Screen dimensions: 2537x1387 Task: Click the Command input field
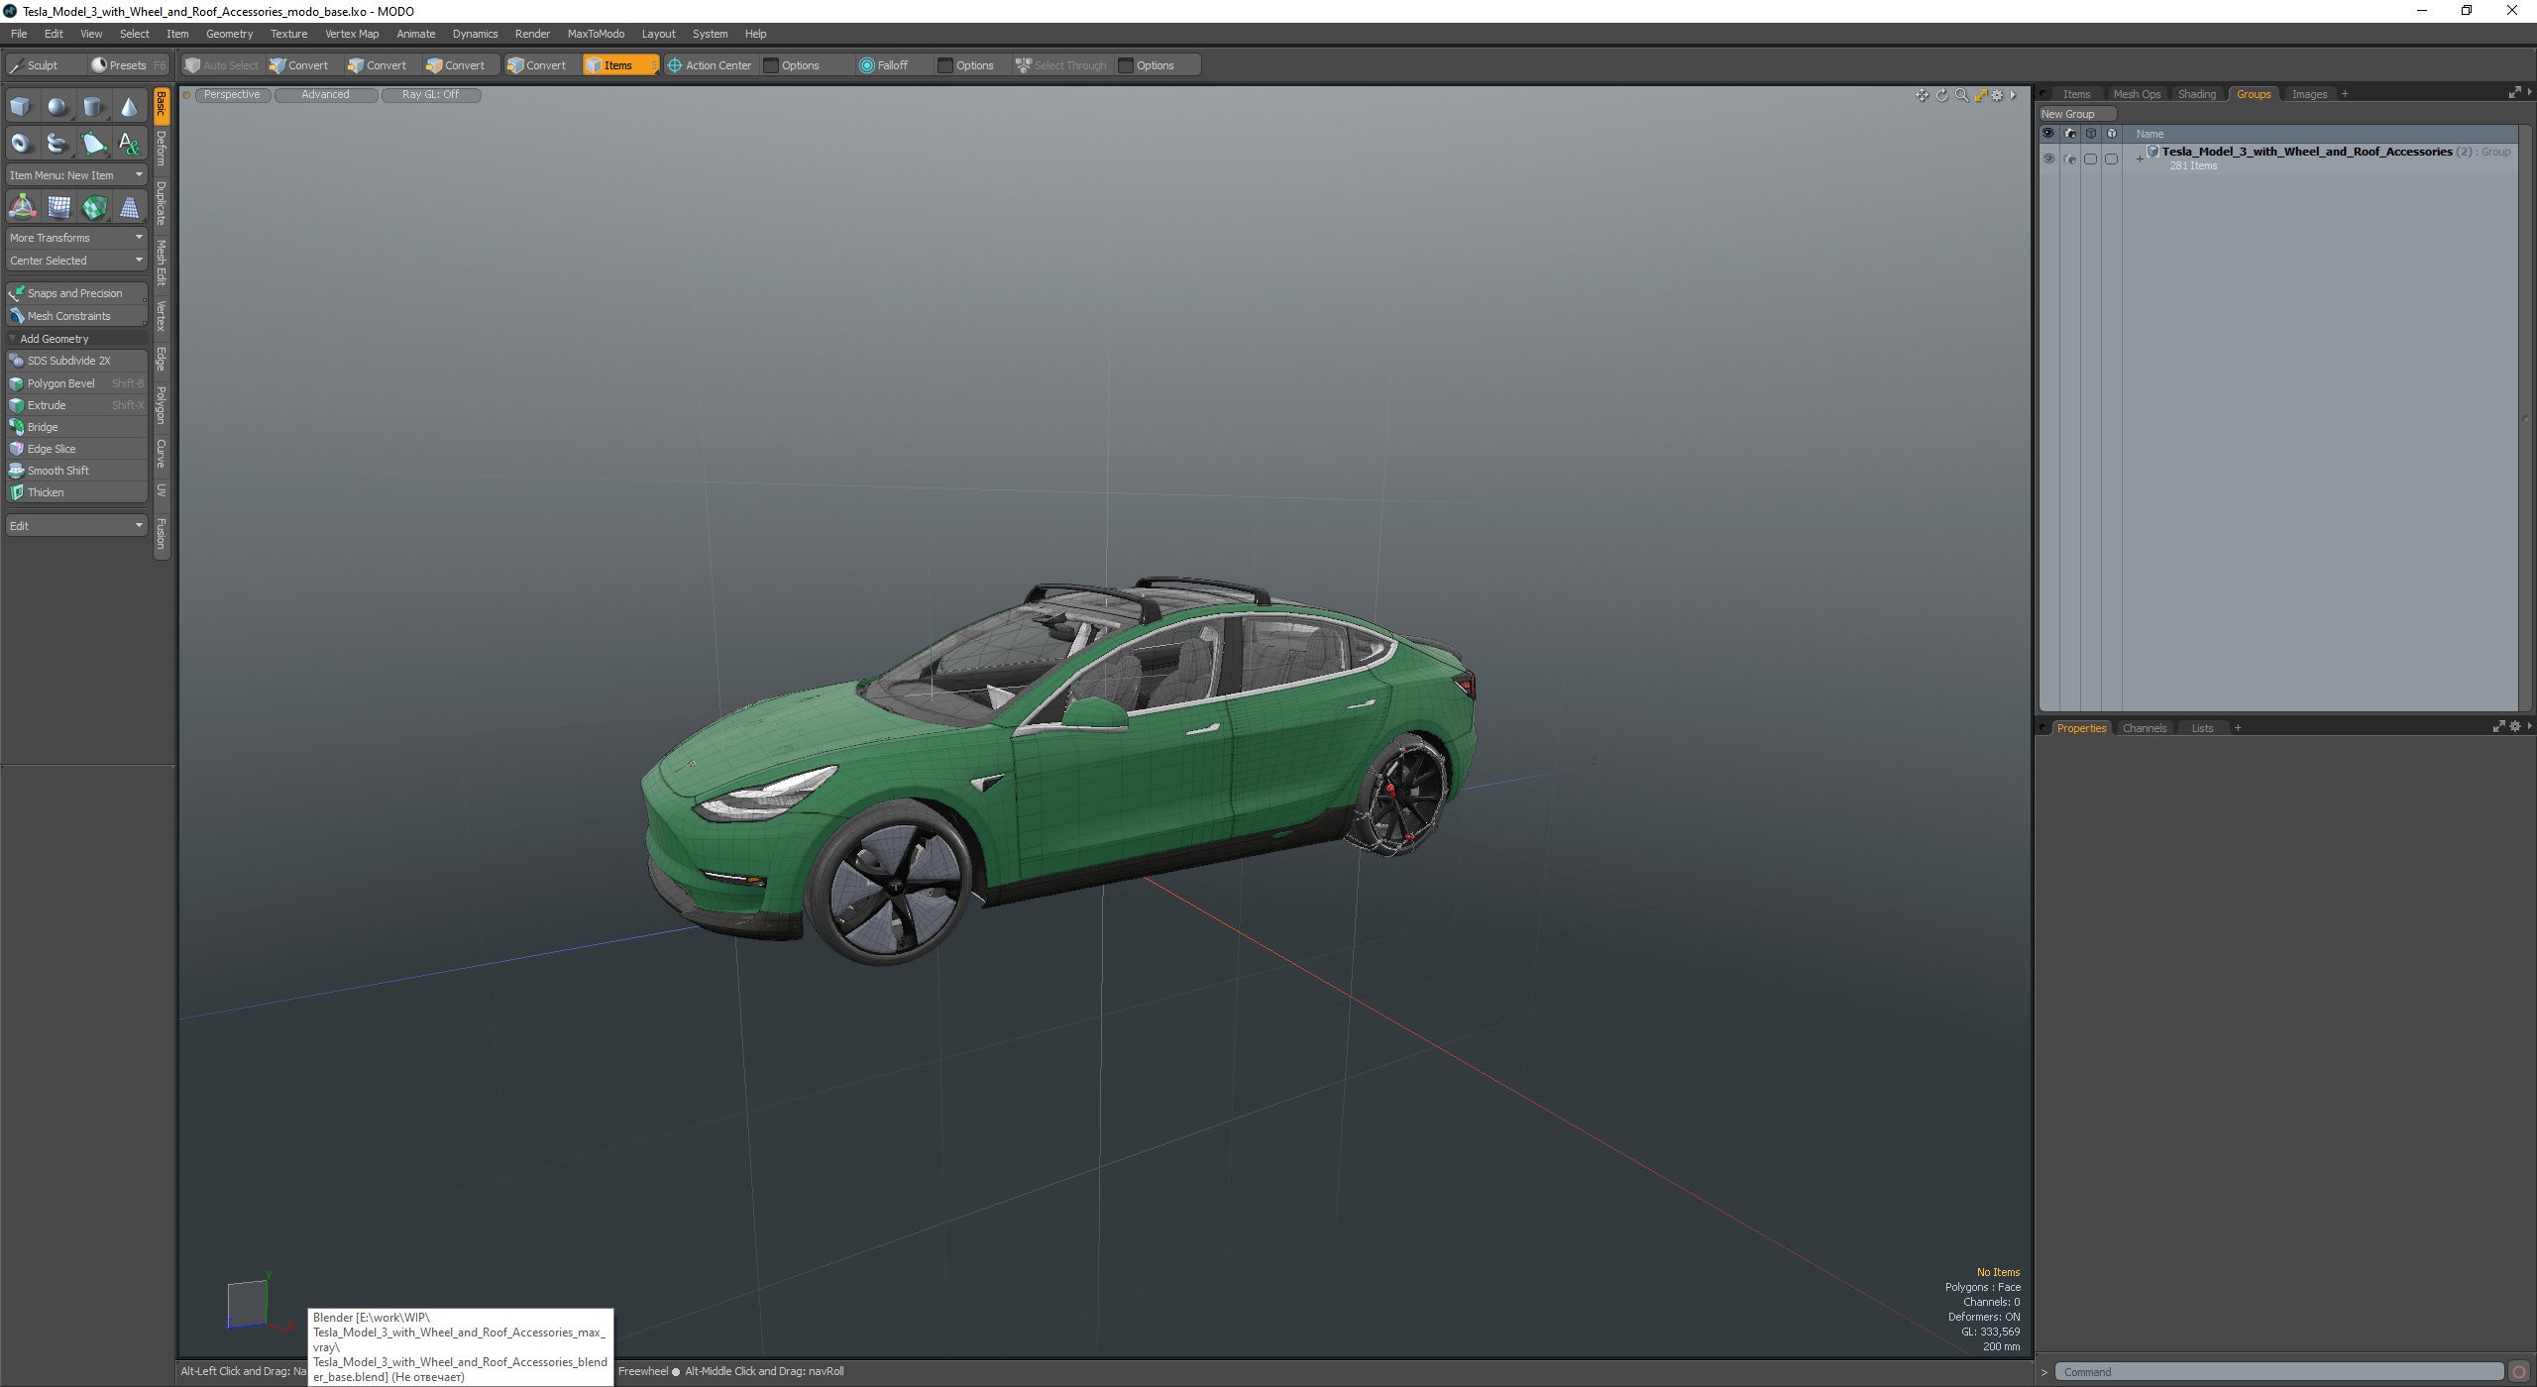pyautogui.click(x=2279, y=1372)
